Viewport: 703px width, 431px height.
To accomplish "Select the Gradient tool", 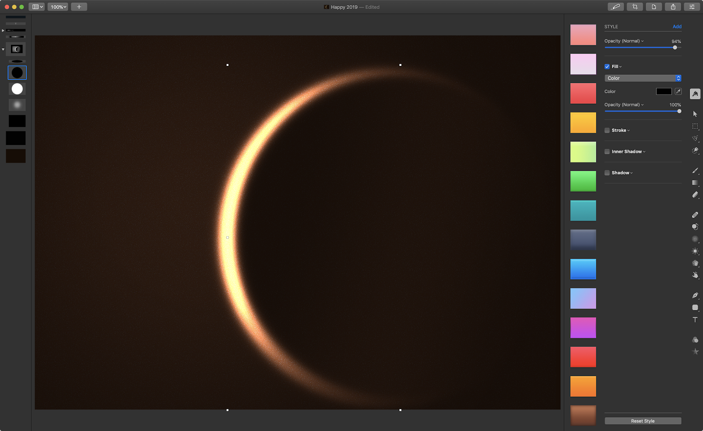I will [695, 183].
